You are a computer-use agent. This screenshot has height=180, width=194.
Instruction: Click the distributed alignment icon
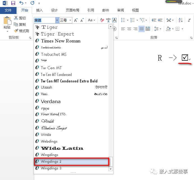148,29
